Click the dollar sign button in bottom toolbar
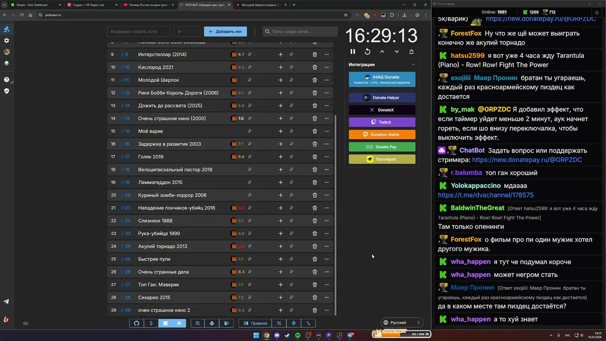 coord(151,323)
